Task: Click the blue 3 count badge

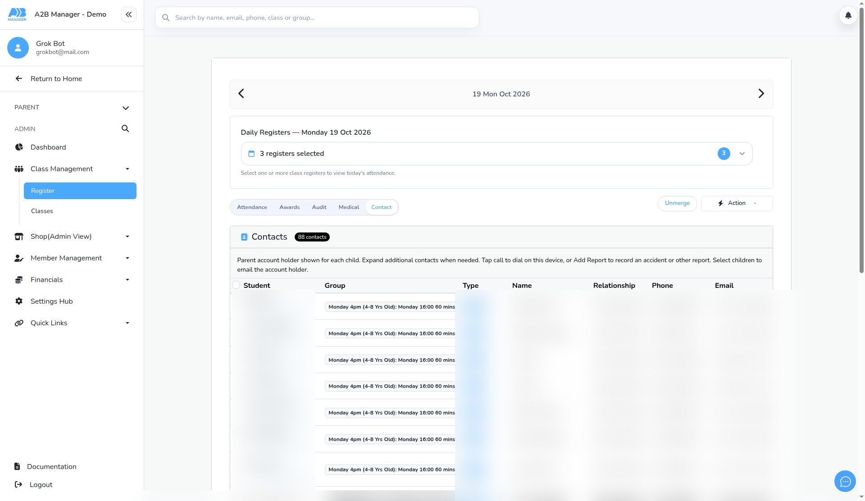Action: (x=724, y=154)
